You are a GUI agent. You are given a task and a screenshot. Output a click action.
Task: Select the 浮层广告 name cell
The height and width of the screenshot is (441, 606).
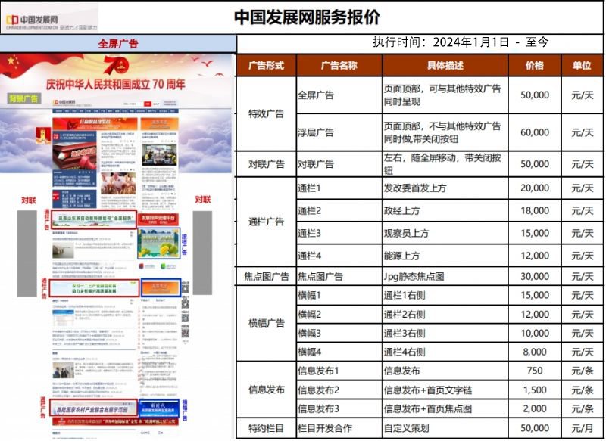pyautogui.click(x=339, y=132)
